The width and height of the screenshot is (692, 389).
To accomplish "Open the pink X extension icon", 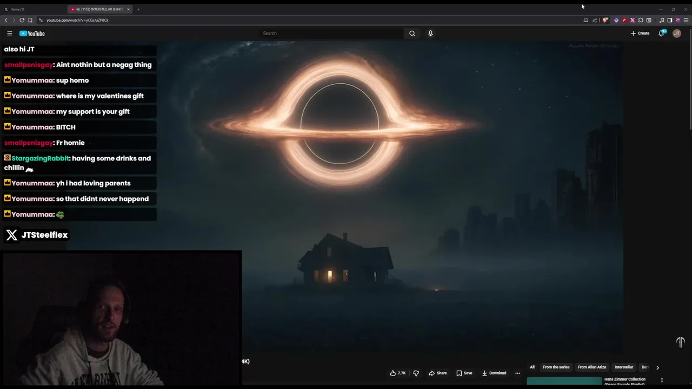I will click(633, 20).
